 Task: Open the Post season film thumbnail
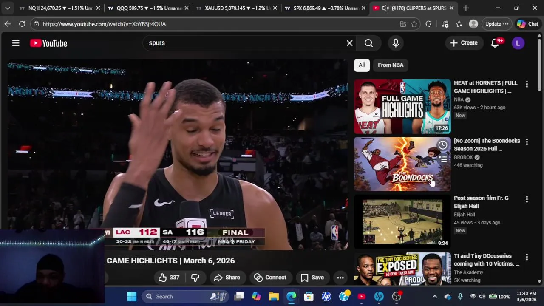point(402,222)
